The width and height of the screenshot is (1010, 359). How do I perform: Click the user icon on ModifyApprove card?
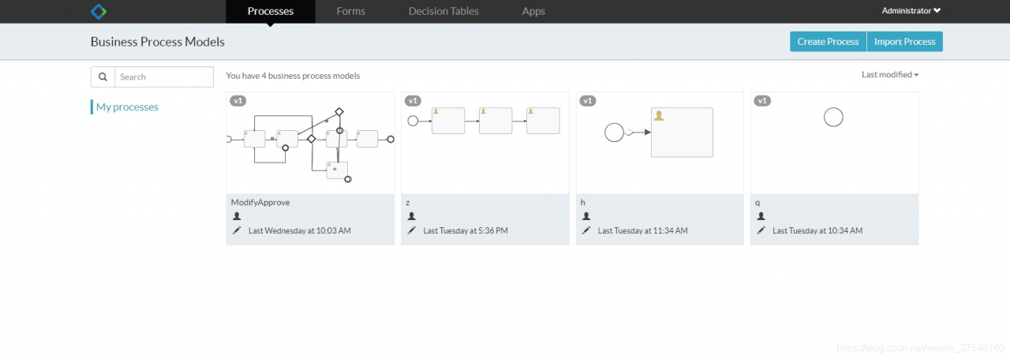coord(237,216)
